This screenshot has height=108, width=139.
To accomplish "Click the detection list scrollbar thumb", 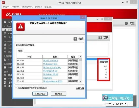I will [80, 60].
